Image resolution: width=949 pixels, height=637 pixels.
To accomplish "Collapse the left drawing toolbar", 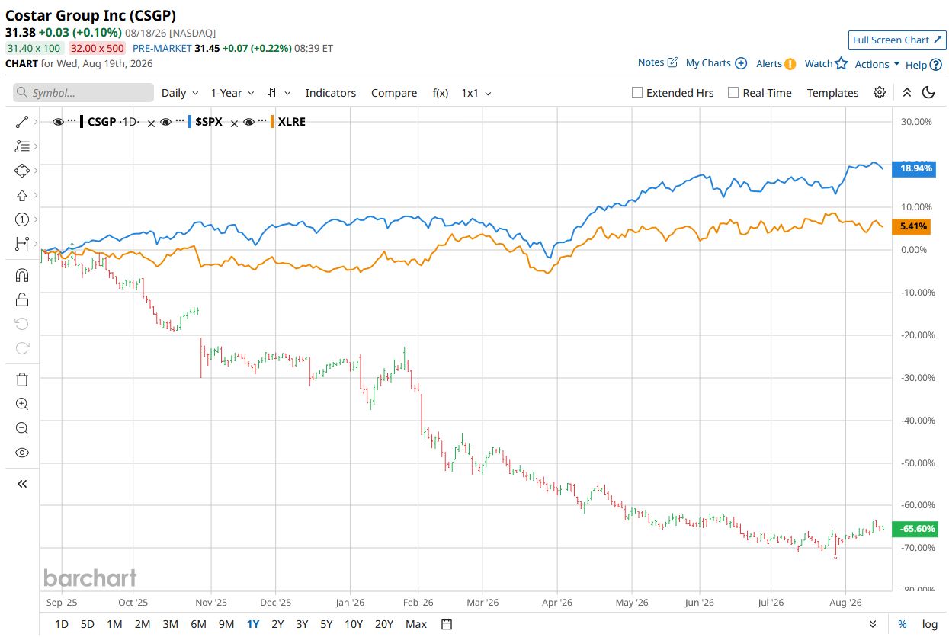I will click(21, 483).
